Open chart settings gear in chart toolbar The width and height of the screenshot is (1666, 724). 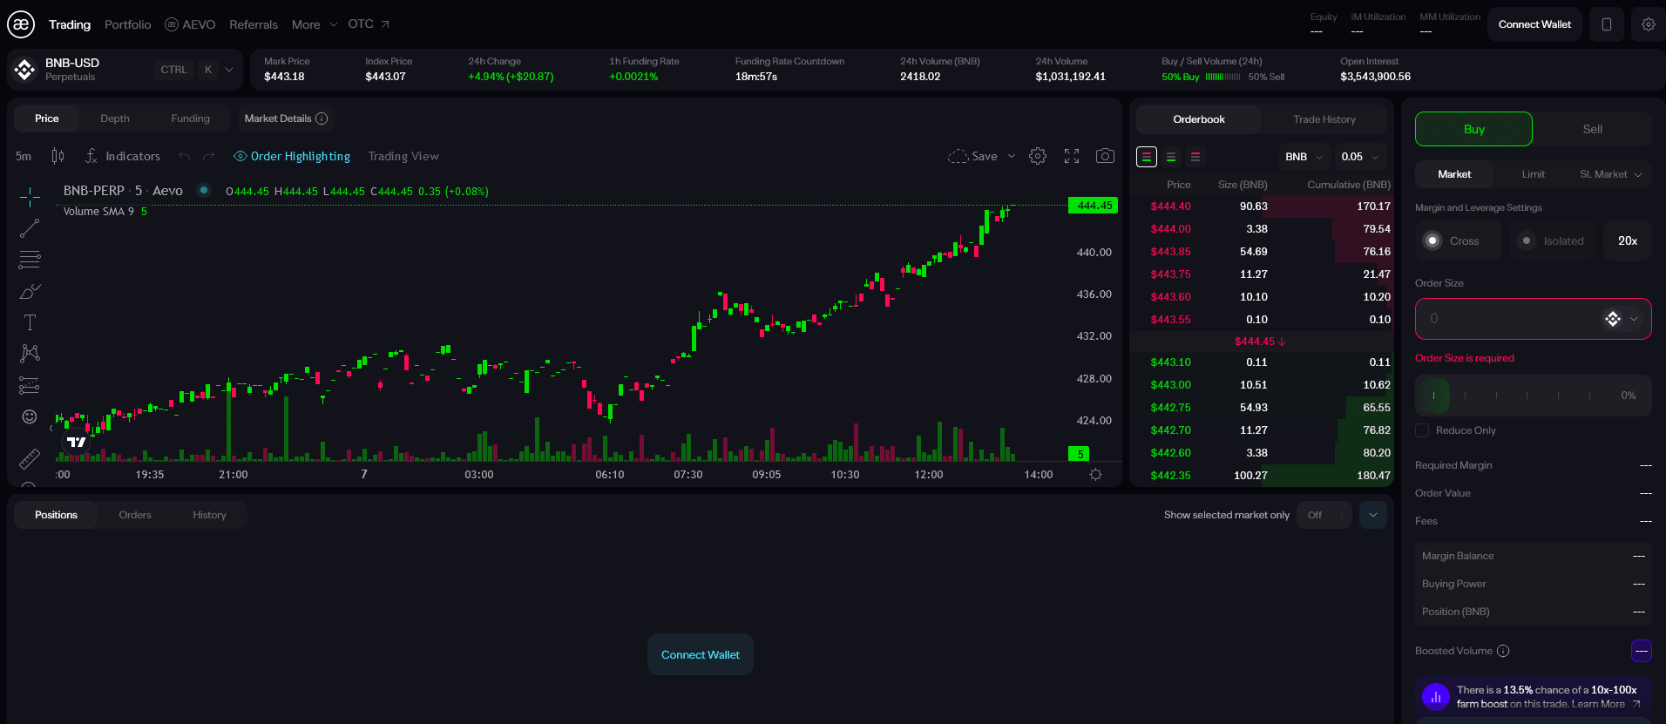[1038, 156]
